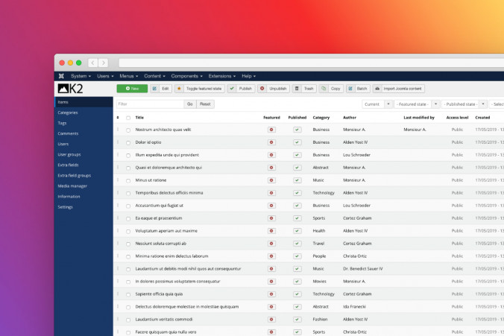Select checkbox for Ea eaque et praesentium

tap(128, 219)
